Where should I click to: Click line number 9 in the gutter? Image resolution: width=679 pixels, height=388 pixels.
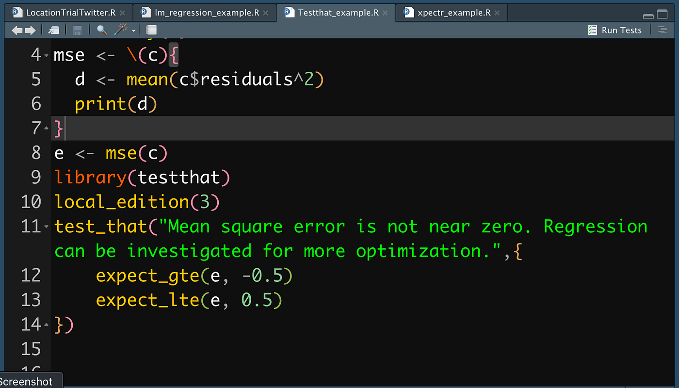pos(36,178)
